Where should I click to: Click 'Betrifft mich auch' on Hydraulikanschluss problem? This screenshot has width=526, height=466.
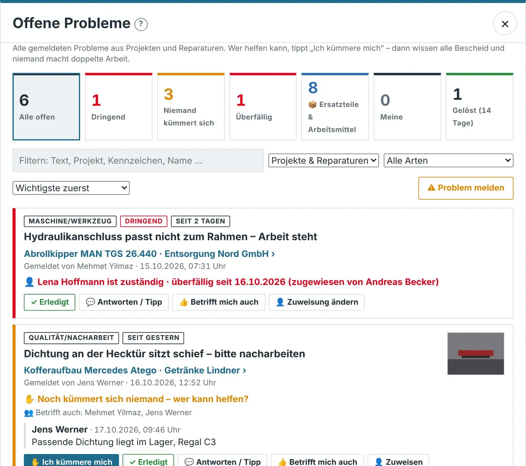click(x=219, y=302)
